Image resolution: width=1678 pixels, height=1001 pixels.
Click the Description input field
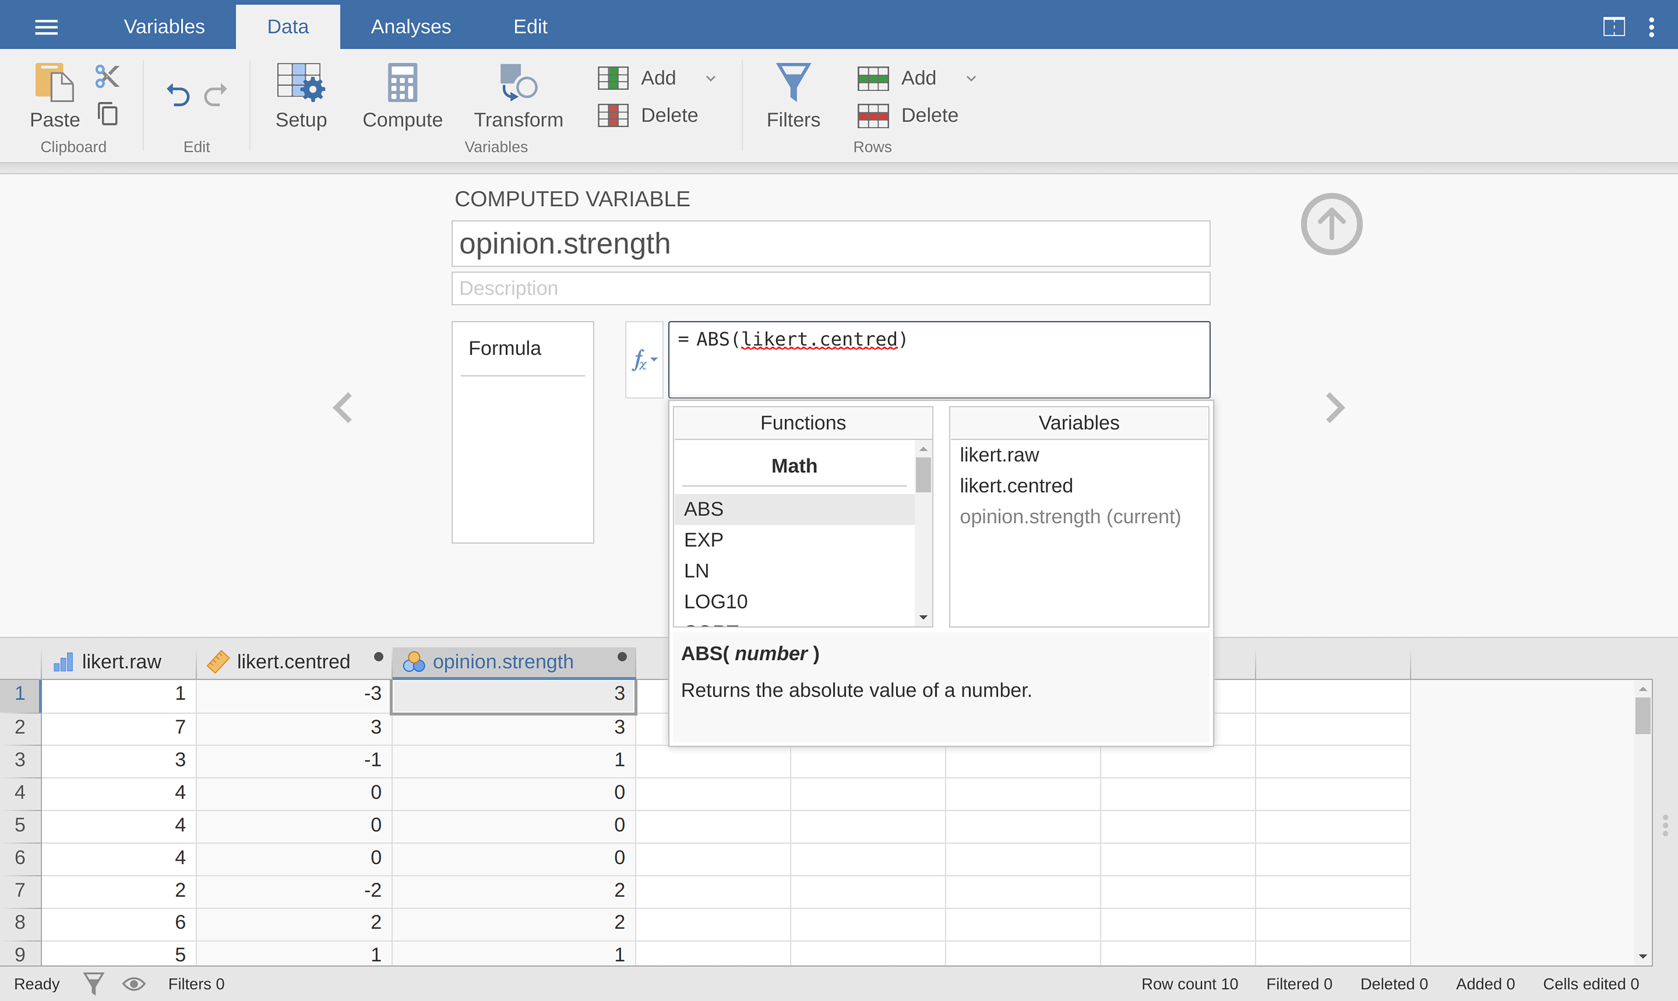[x=830, y=289]
